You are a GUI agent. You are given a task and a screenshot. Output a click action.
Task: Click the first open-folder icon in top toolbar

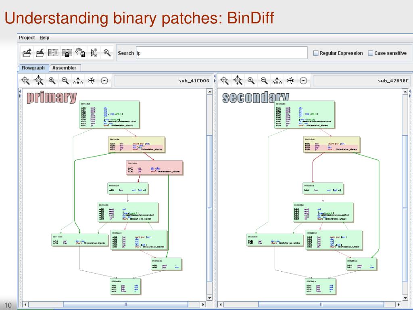coord(27,52)
